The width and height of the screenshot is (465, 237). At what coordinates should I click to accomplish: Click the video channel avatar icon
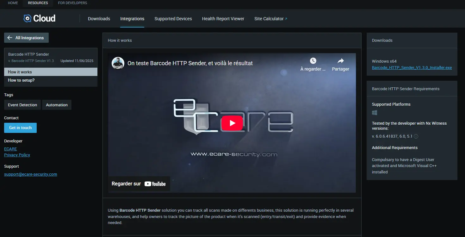click(x=118, y=63)
